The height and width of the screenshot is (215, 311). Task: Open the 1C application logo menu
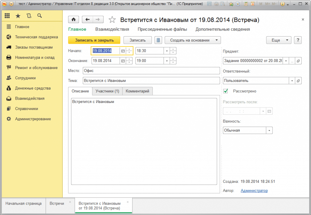point(4,4)
